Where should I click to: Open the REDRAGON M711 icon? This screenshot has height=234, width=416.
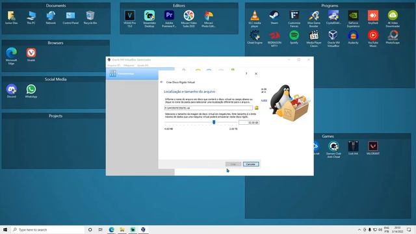274,38
